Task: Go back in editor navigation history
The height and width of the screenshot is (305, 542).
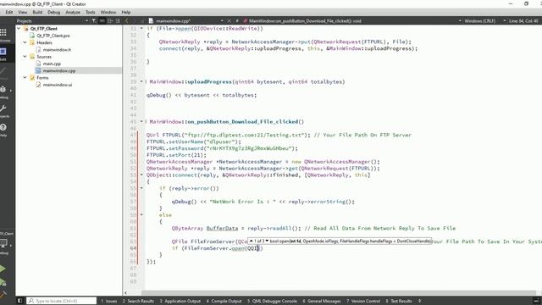Action: point(127,20)
